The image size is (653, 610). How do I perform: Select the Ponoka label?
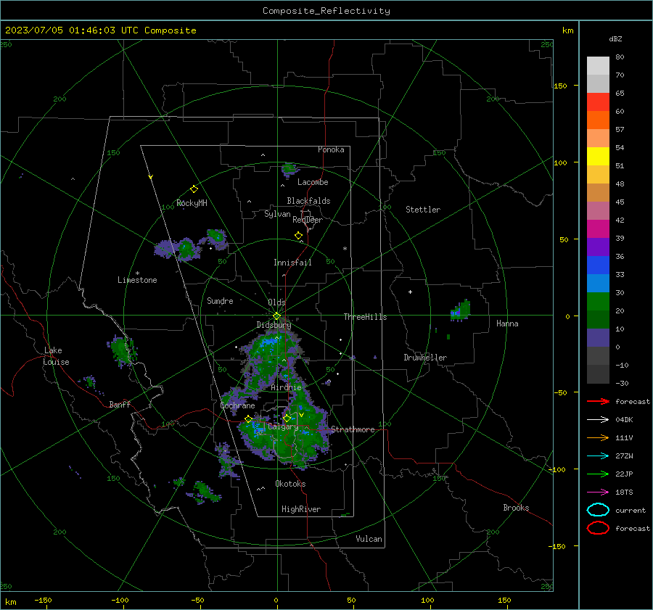[x=331, y=149]
